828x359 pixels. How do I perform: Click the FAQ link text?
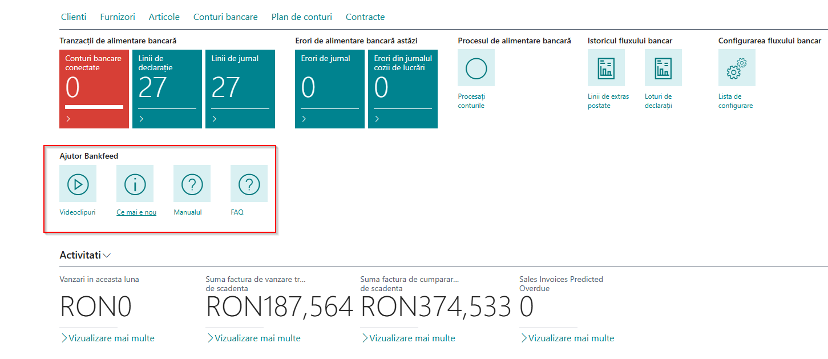click(237, 212)
